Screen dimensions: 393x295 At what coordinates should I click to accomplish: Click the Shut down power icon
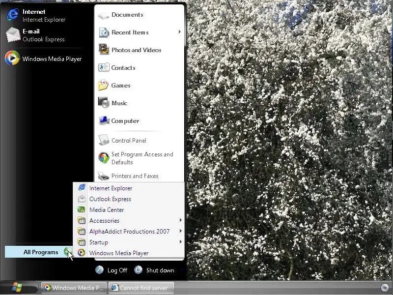click(138, 269)
